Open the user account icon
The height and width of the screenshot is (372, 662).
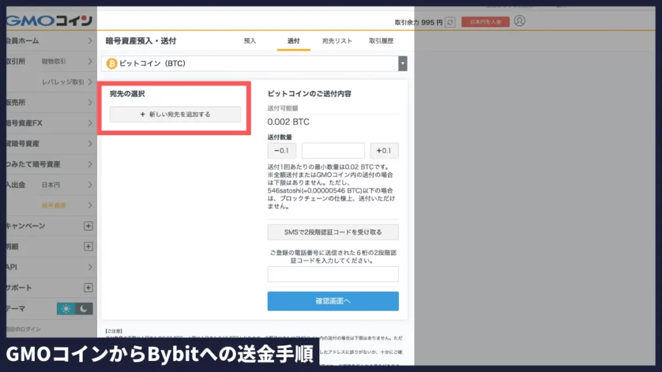pyautogui.click(x=519, y=21)
